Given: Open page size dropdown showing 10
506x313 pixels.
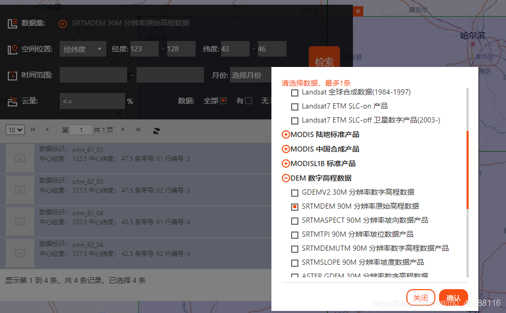Looking at the screenshot, I should click(x=15, y=130).
